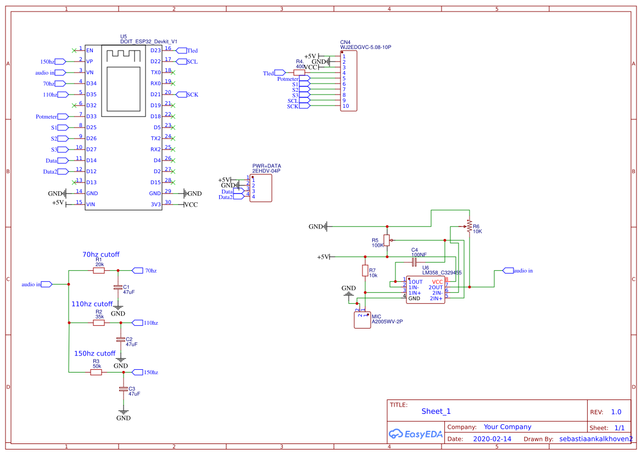
Task: Click the Drawn By name sebastiaankalkhoven2
Action: [595, 439]
